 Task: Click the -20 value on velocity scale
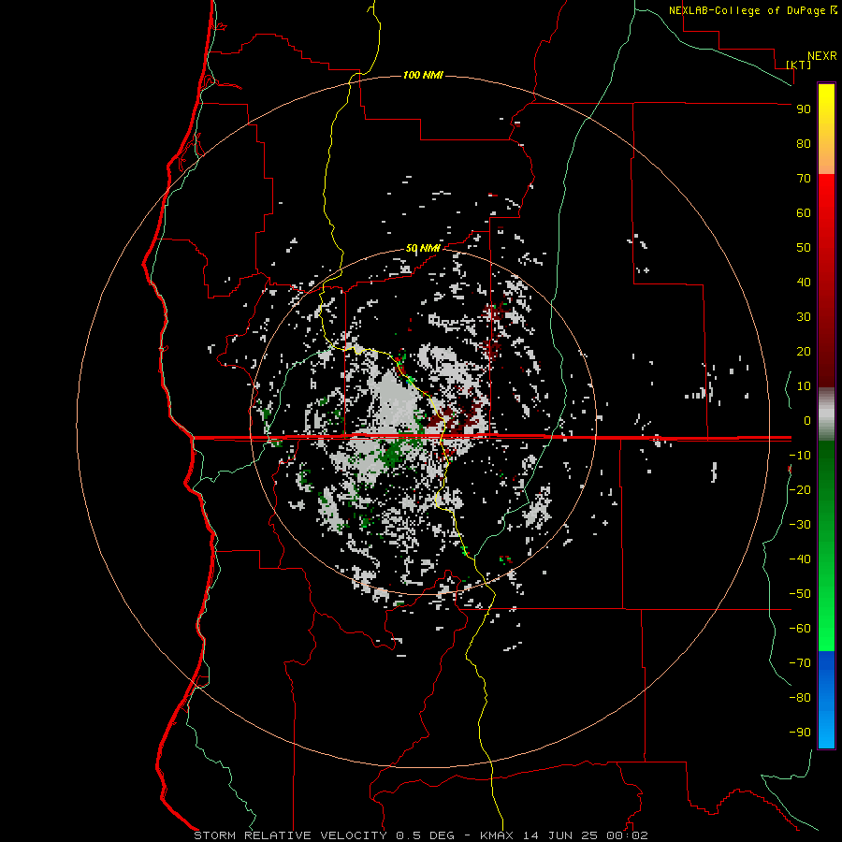[800, 490]
